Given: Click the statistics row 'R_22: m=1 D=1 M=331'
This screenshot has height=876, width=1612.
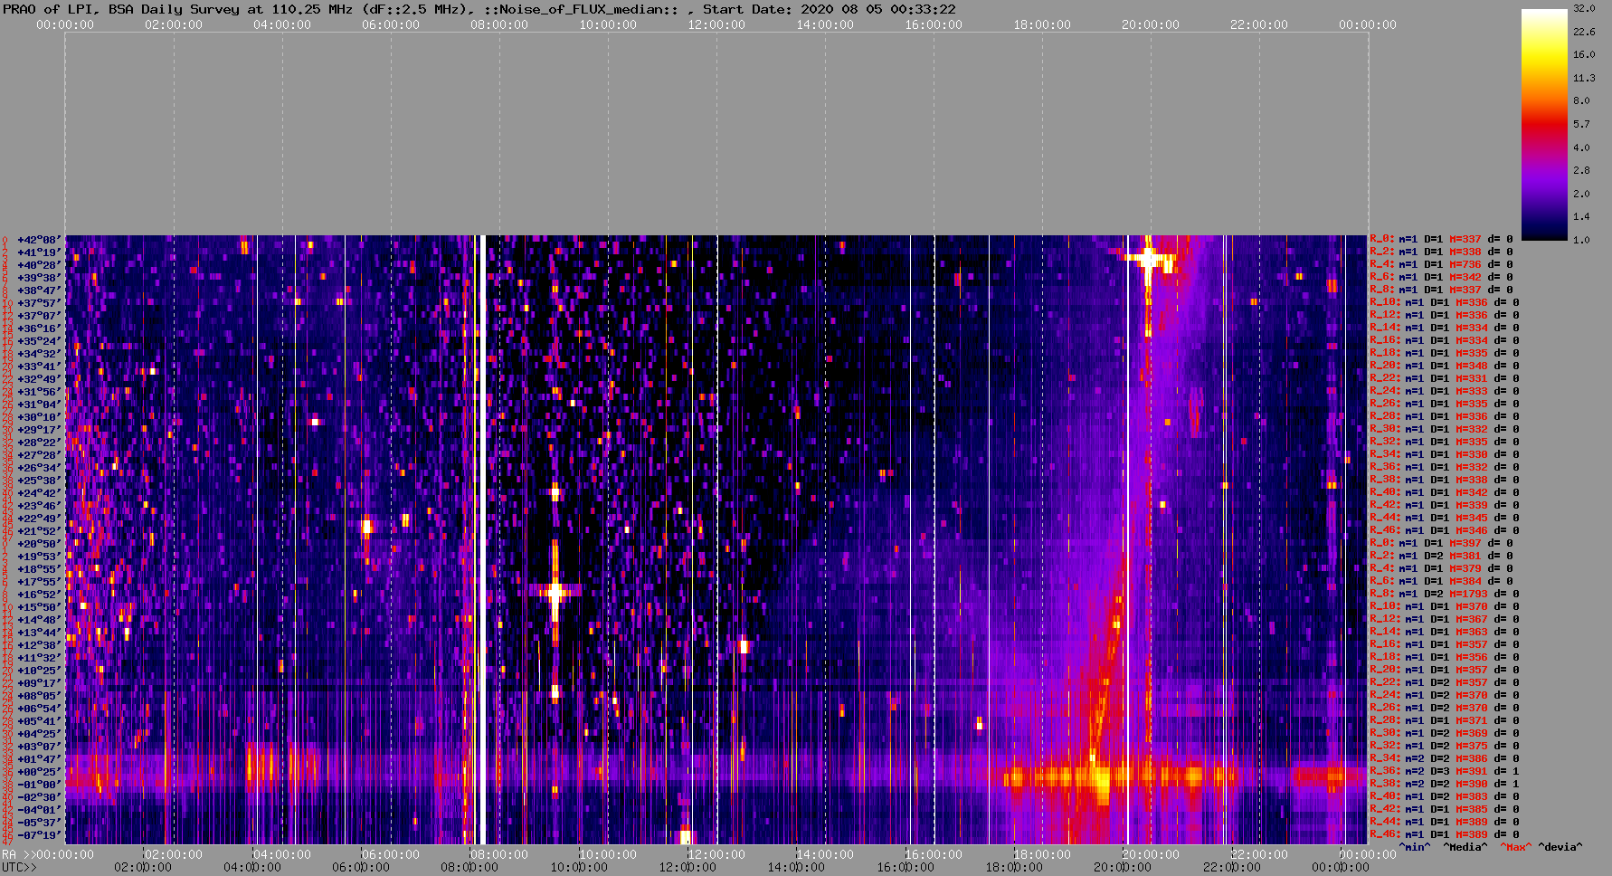Looking at the screenshot, I should 1444,379.
